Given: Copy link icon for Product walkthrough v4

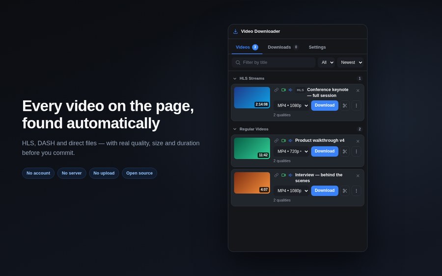Looking at the screenshot, I should (276, 141).
